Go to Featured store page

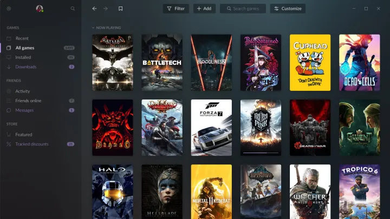[x=24, y=135]
